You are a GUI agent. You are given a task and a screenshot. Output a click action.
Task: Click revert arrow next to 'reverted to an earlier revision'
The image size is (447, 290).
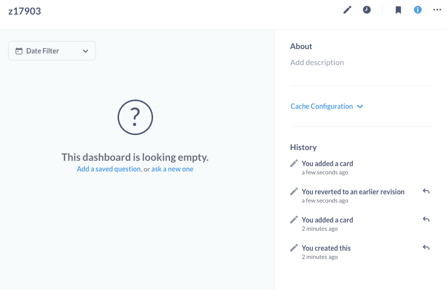tap(426, 191)
